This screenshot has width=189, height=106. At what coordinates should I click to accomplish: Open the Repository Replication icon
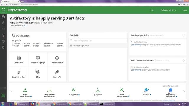[x=171, y=90]
